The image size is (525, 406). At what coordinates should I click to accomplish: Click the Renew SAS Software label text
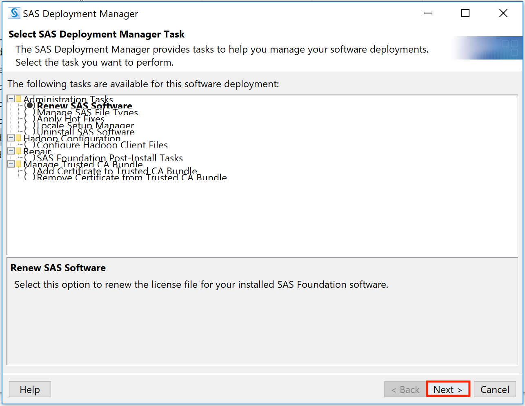coord(85,106)
